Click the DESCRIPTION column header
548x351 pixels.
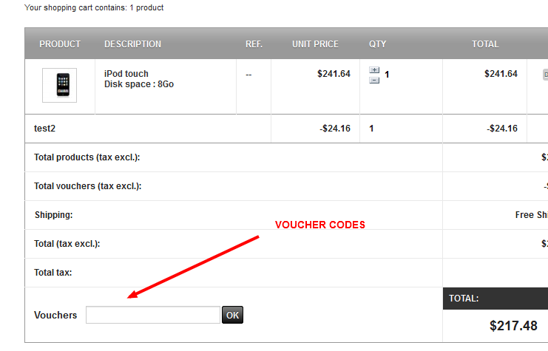[x=132, y=44]
